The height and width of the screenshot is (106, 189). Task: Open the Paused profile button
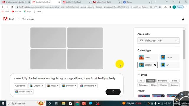(178, 7)
